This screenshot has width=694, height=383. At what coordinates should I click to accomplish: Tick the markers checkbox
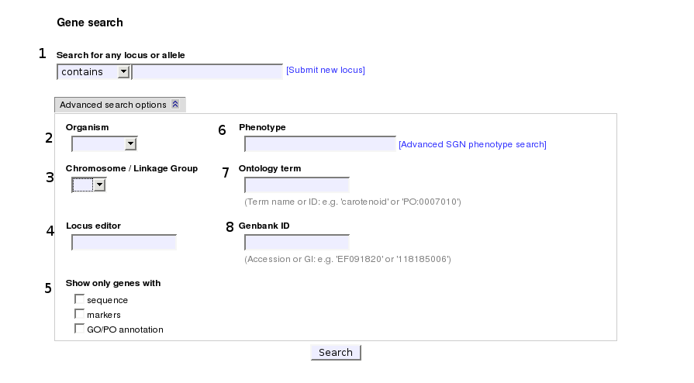coord(79,314)
